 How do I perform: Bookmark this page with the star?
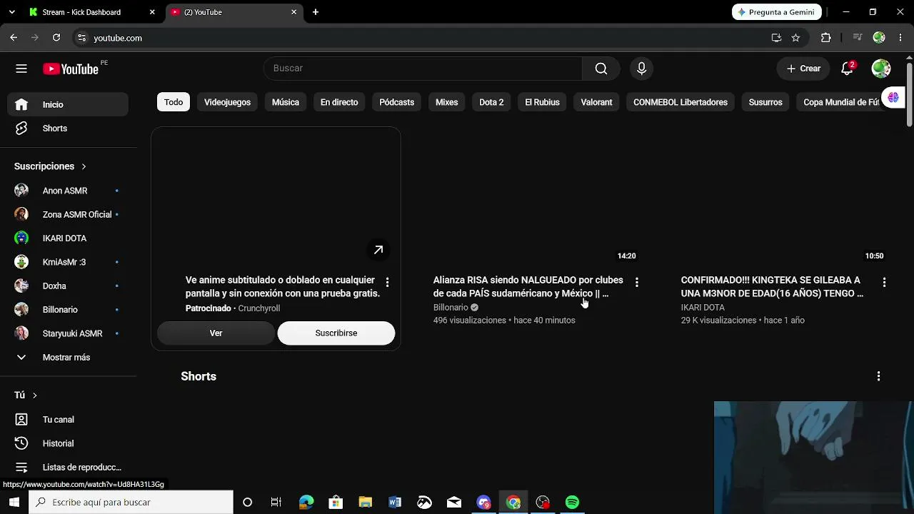coord(795,38)
